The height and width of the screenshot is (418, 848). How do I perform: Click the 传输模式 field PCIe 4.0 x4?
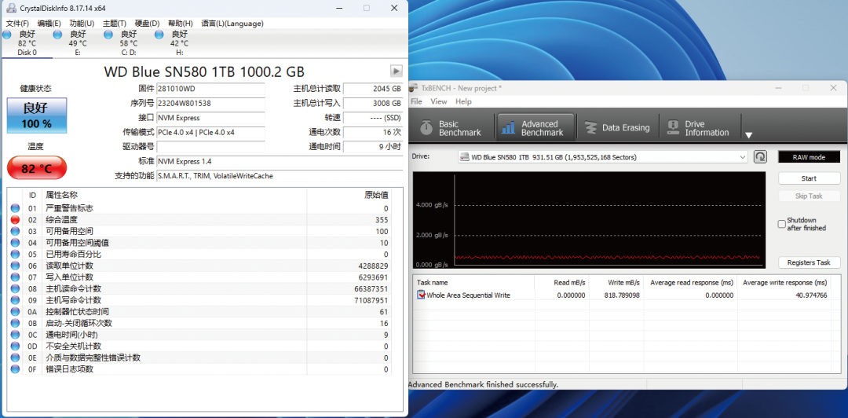pos(210,132)
